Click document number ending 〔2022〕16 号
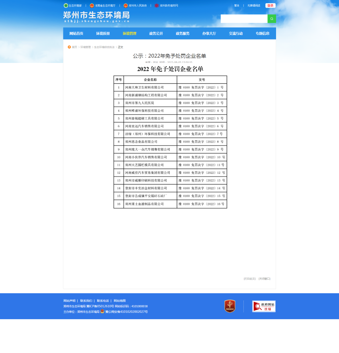The height and width of the screenshot is (353, 339). point(202,204)
